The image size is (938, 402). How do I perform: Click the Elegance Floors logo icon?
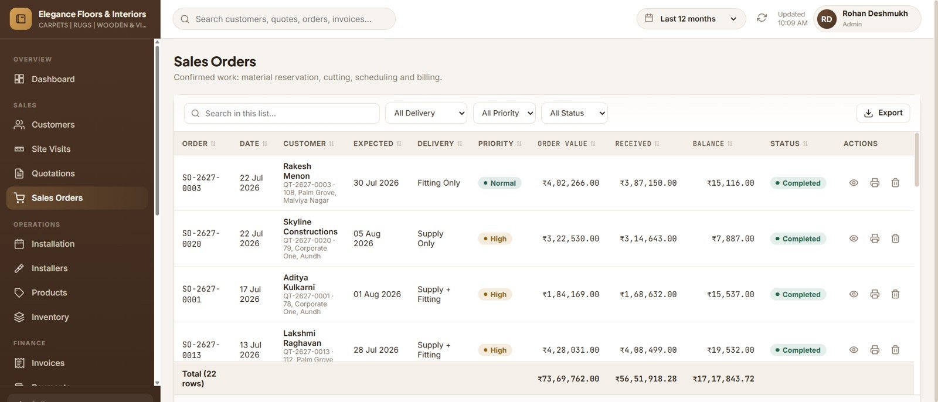[21, 19]
